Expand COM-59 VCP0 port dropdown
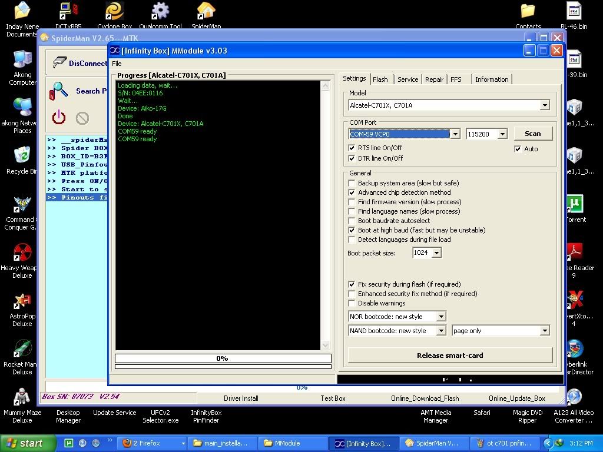 coord(455,134)
